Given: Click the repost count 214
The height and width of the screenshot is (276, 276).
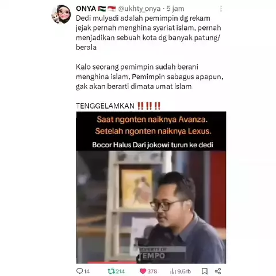Looking at the screenshot, I should click(120, 271).
